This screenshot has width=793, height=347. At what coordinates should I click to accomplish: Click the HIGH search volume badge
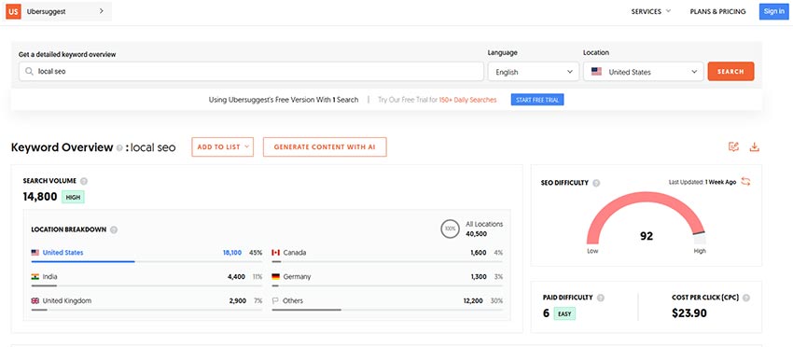pyautogui.click(x=73, y=197)
